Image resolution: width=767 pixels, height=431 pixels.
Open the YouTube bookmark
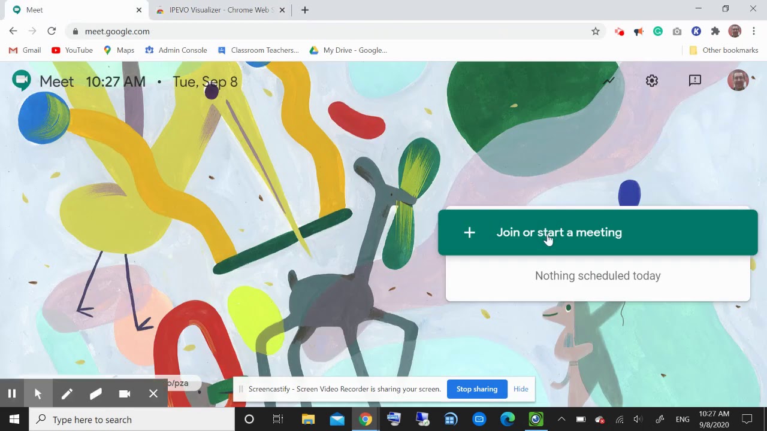point(72,50)
